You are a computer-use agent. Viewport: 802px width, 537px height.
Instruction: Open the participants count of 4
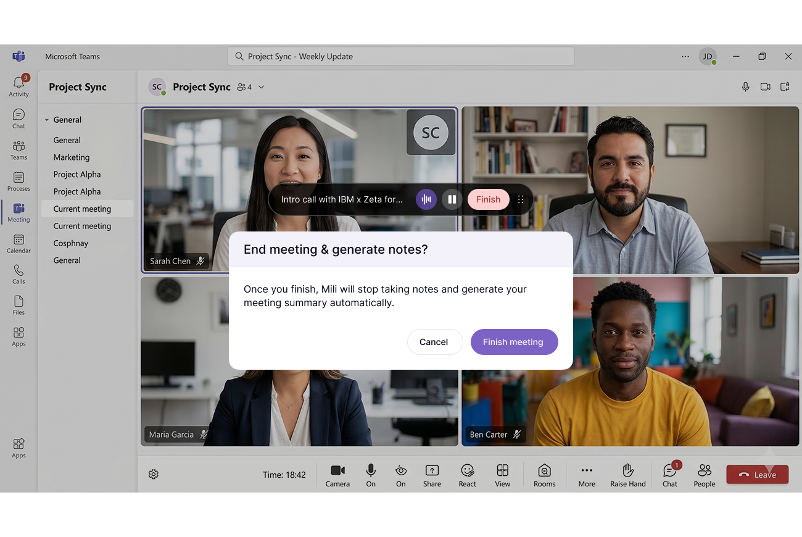(244, 87)
